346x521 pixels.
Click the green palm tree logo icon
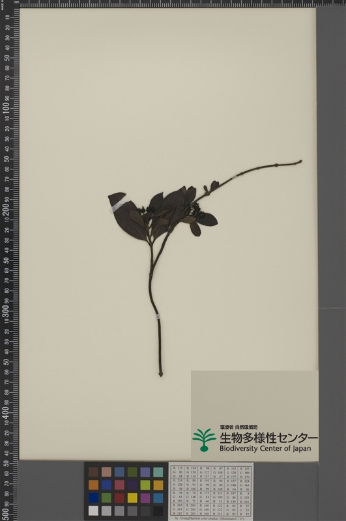(x=204, y=440)
